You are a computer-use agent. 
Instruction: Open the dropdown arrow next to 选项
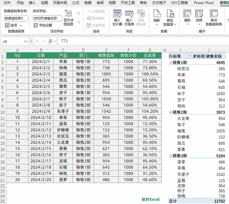(x=21, y=25)
